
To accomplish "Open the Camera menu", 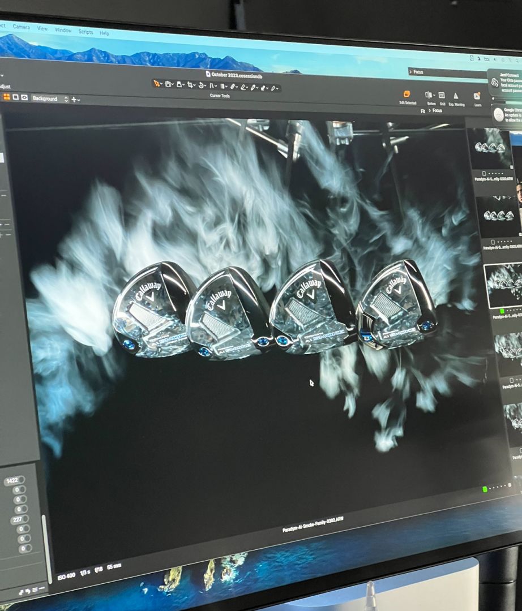I will 22,27.
